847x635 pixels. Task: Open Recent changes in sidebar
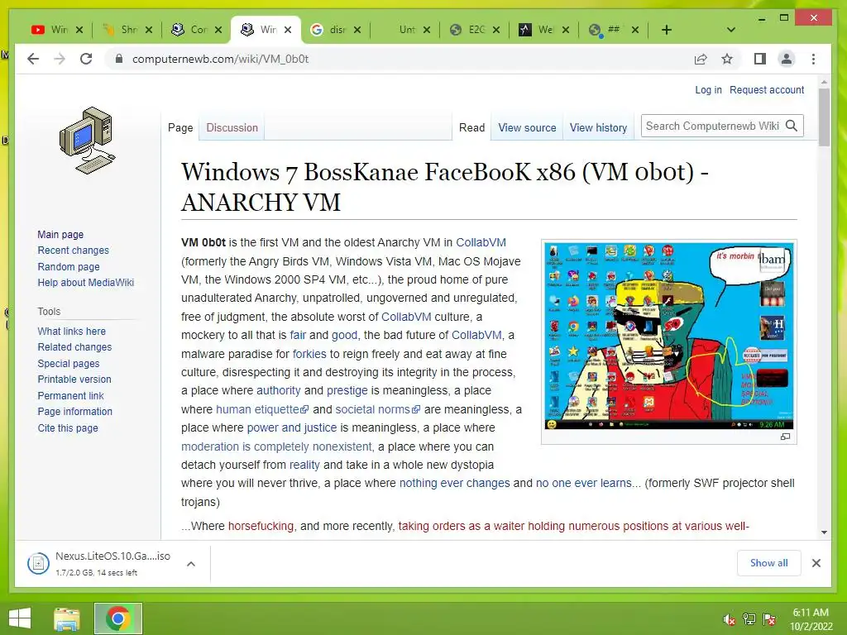pyautogui.click(x=73, y=250)
